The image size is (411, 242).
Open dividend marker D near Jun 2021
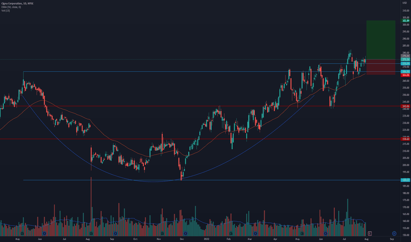(44, 233)
